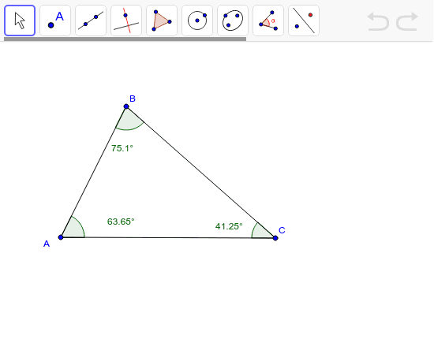Click the toolbar horizontal scrollbar
The height and width of the screenshot is (339, 434).
(125, 39)
